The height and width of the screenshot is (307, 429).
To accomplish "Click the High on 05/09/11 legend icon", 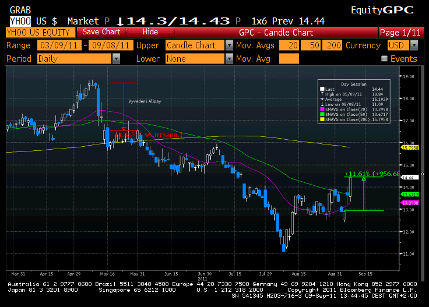I will coord(322,94).
